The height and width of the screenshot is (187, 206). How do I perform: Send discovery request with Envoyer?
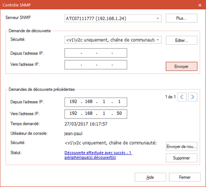pyautogui.click(x=181, y=66)
